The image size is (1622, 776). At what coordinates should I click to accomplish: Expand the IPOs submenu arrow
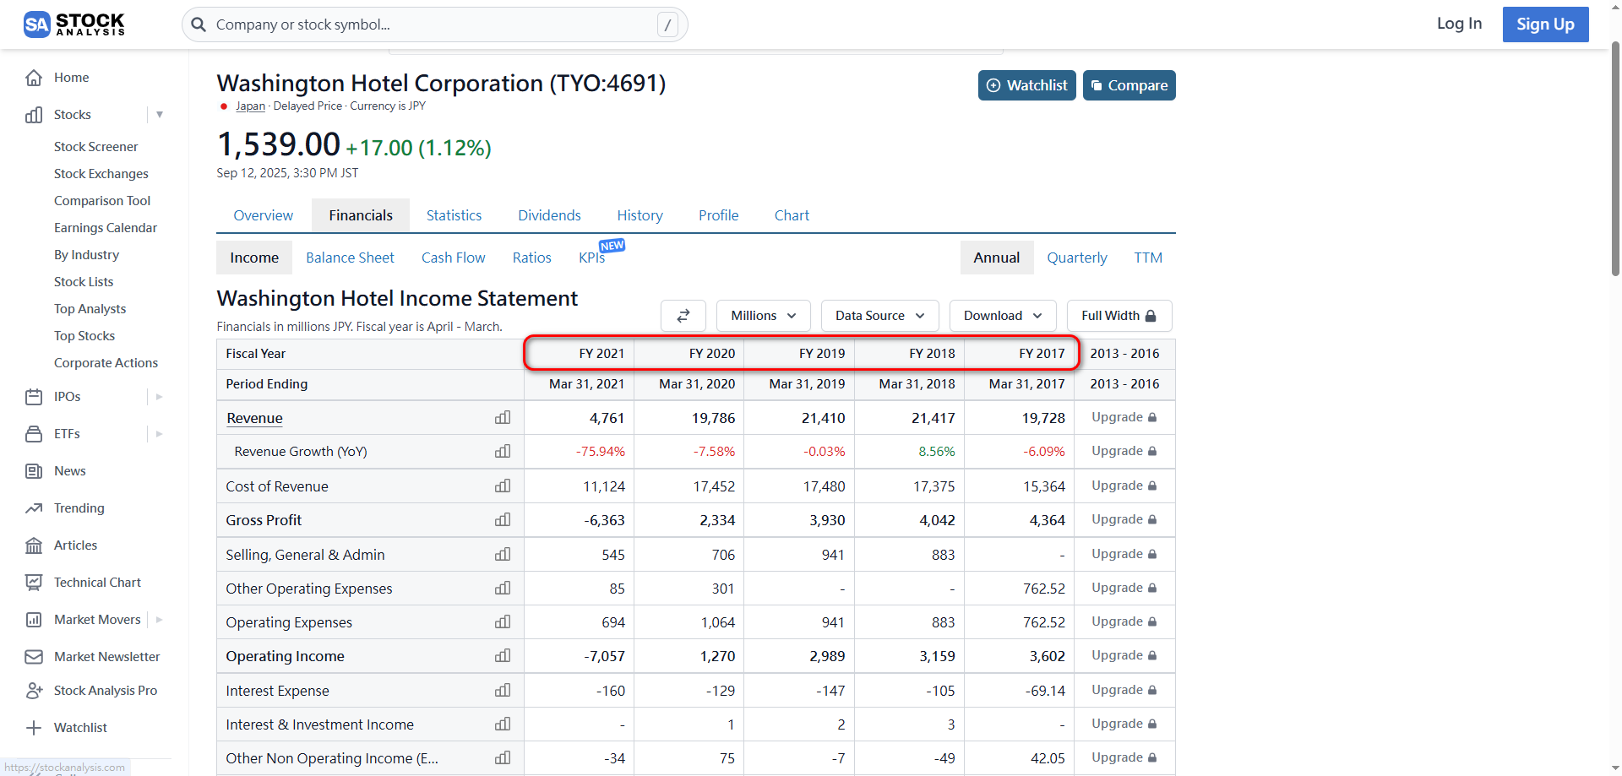[160, 397]
